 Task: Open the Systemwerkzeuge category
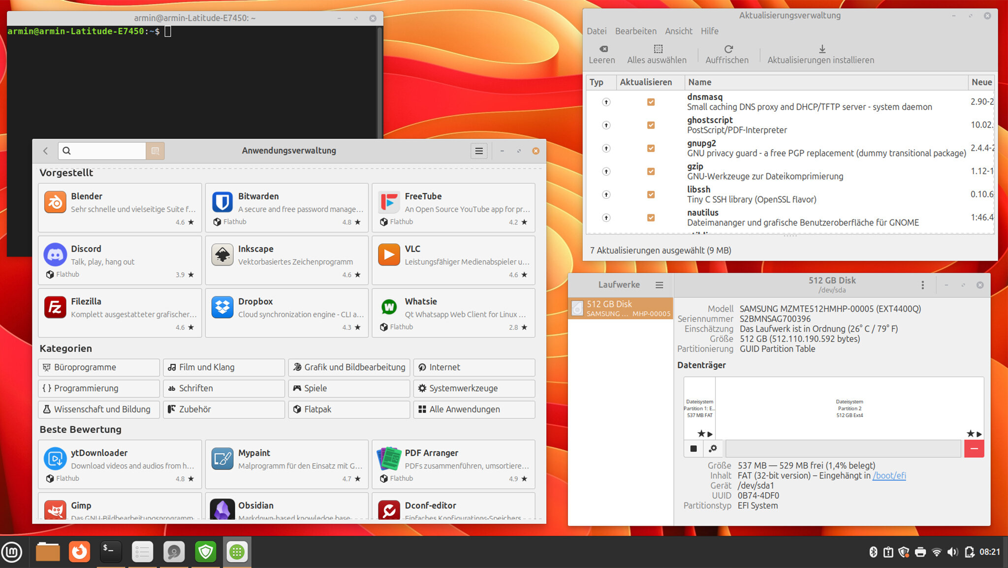click(474, 388)
